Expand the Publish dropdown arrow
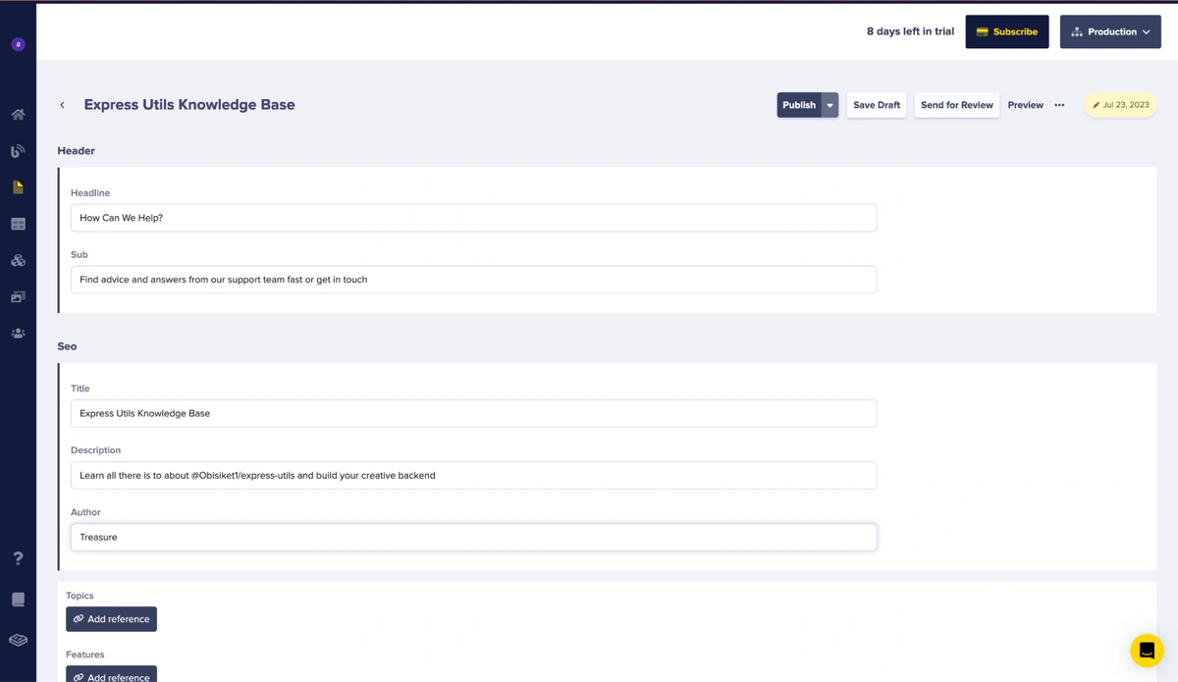 coord(830,105)
